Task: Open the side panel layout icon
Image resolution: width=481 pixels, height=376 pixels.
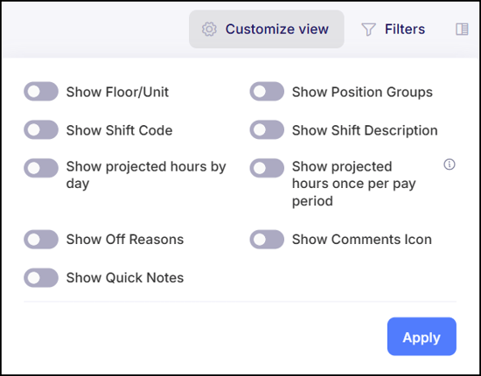Action: (462, 30)
